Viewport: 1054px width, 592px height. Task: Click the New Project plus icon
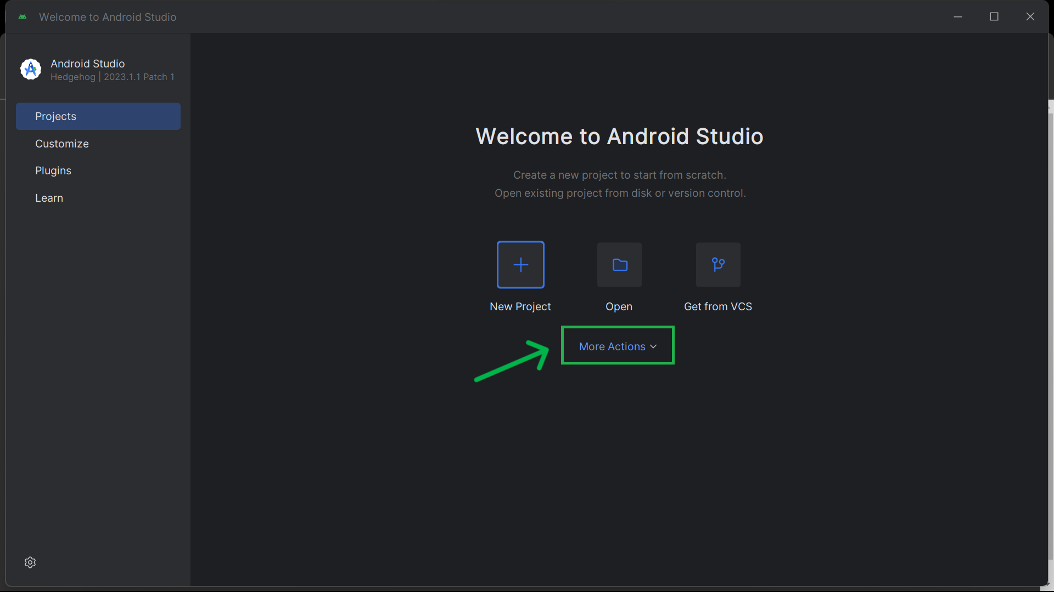point(520,265)
